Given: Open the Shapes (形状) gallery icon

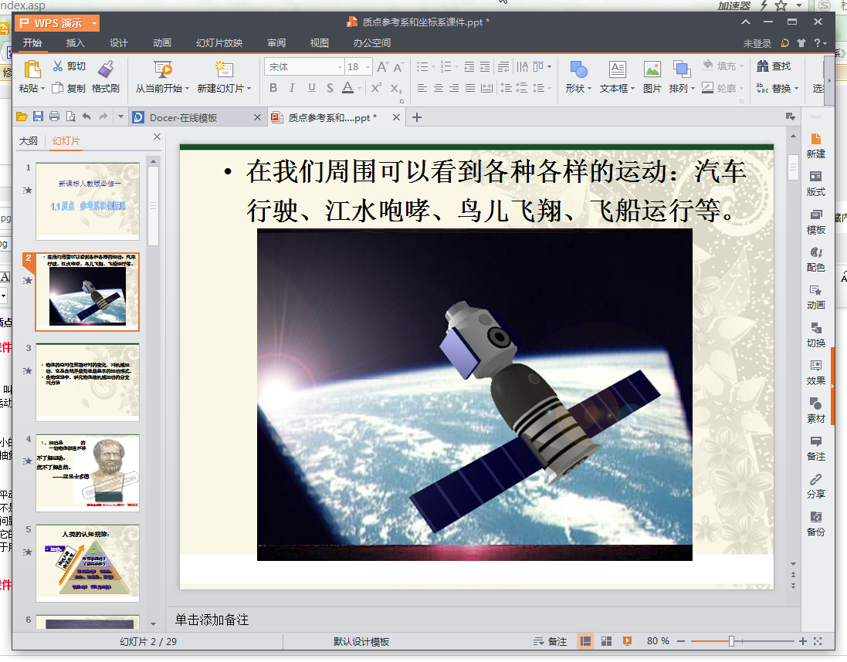Looking at the screenshot, I should 578,69.
